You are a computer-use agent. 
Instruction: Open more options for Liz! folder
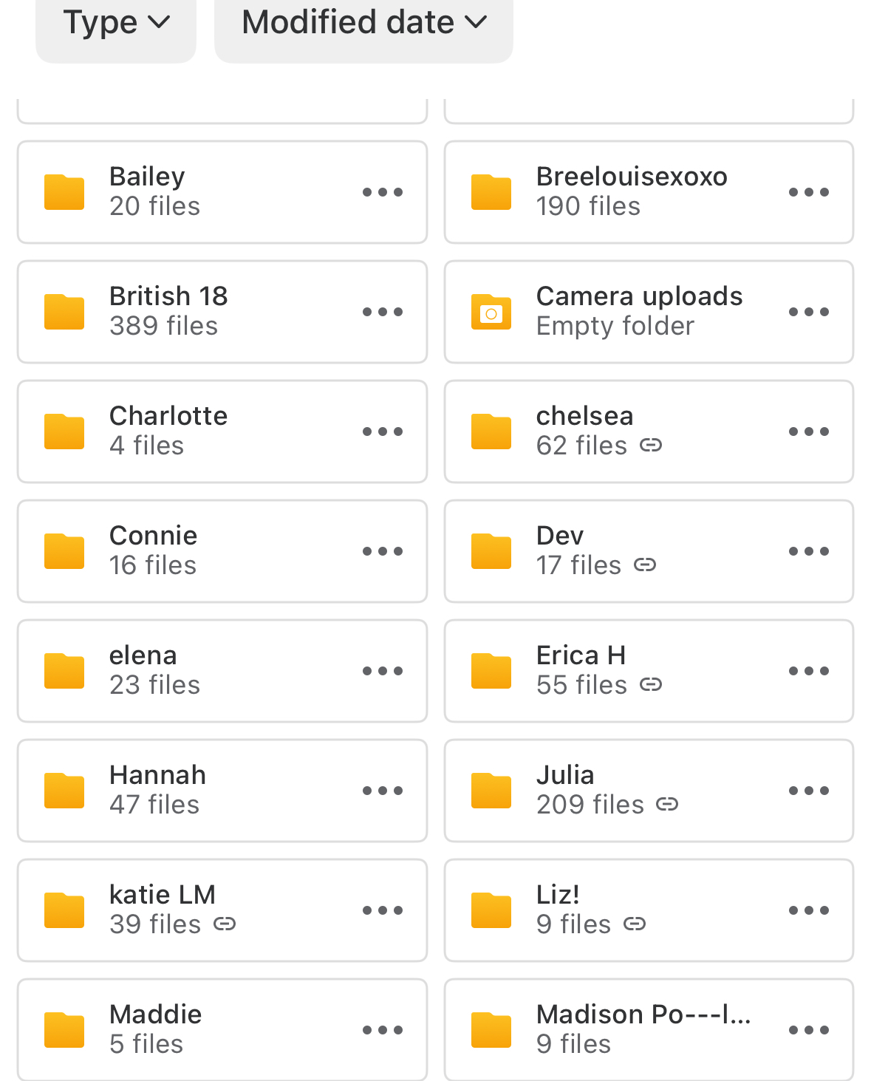(x=809, y=910)
